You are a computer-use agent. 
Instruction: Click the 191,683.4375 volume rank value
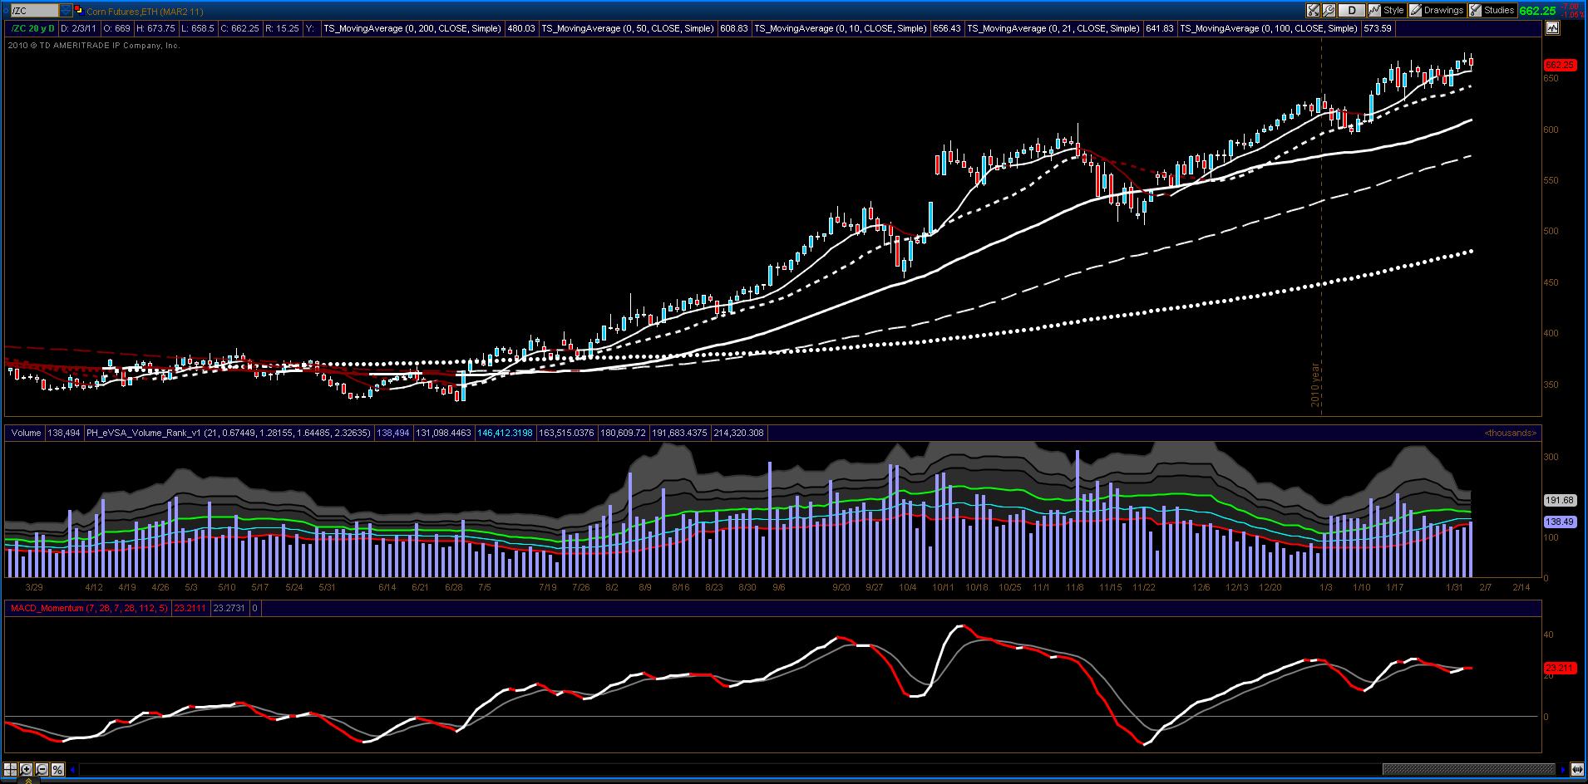679,433
